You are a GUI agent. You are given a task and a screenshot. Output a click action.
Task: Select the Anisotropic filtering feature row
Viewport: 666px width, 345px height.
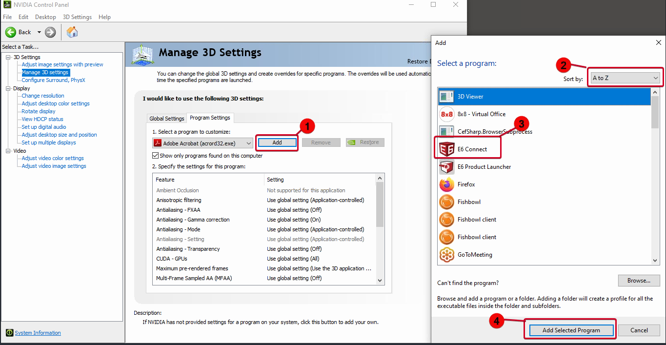pyautogui.click(x=264, y=200)
